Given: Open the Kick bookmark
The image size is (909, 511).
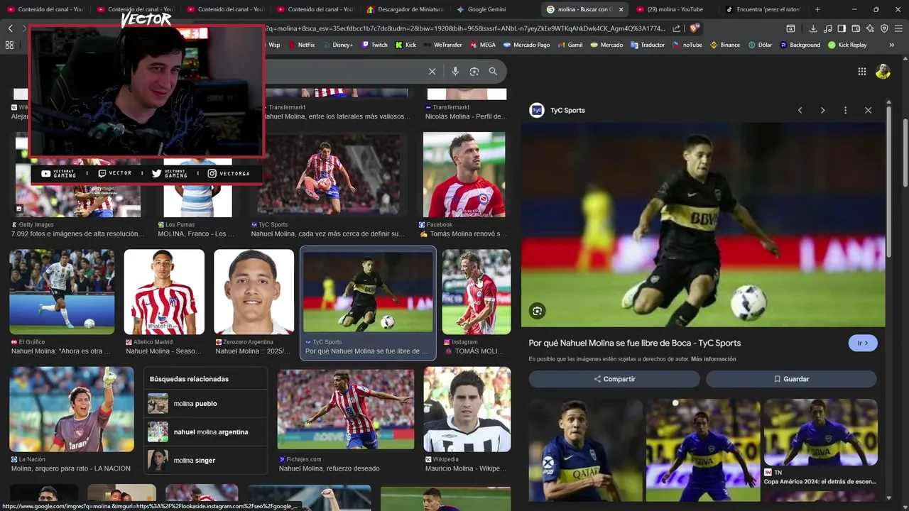Looking at the screenshot, I should tap(405, 45).
